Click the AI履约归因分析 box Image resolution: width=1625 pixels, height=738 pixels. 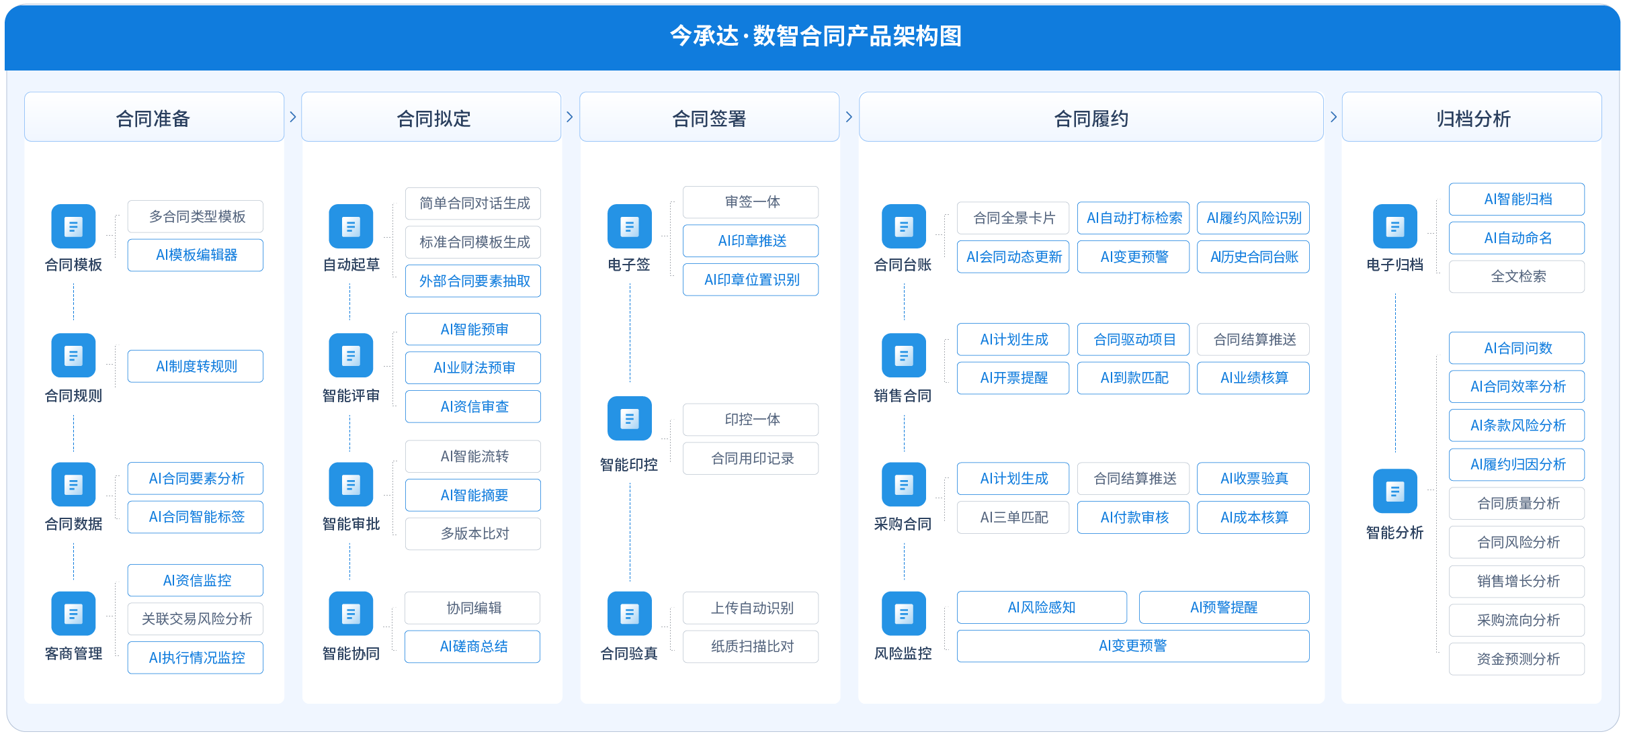(x=1517, y=464)
